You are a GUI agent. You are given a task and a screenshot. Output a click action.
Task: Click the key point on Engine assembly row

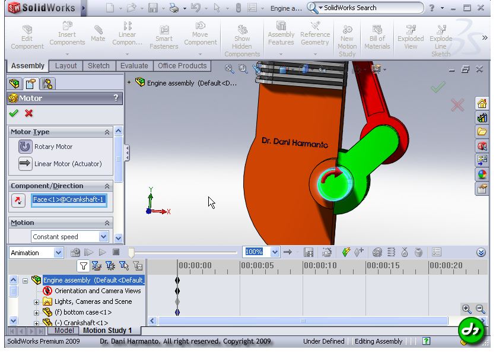coord(177,280)
